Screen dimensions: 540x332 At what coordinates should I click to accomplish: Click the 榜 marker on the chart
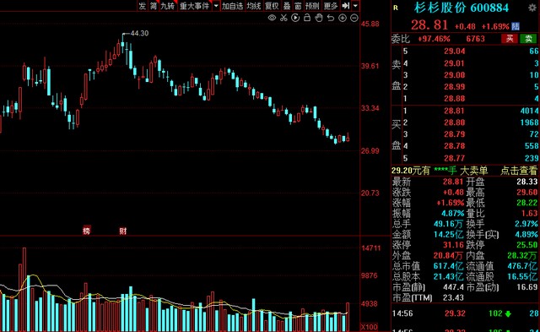coord(86,231)
